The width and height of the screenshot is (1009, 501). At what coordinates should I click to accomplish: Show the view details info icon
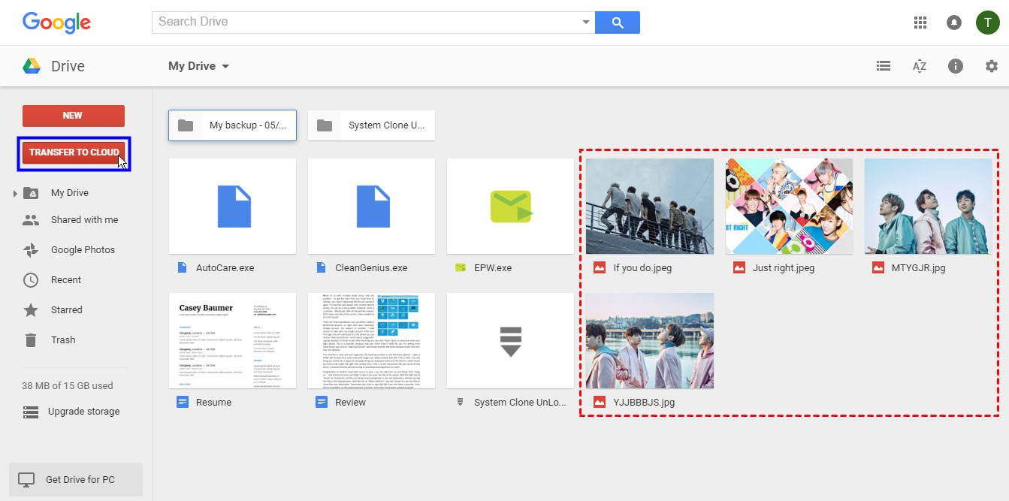[x=956, y=66]
